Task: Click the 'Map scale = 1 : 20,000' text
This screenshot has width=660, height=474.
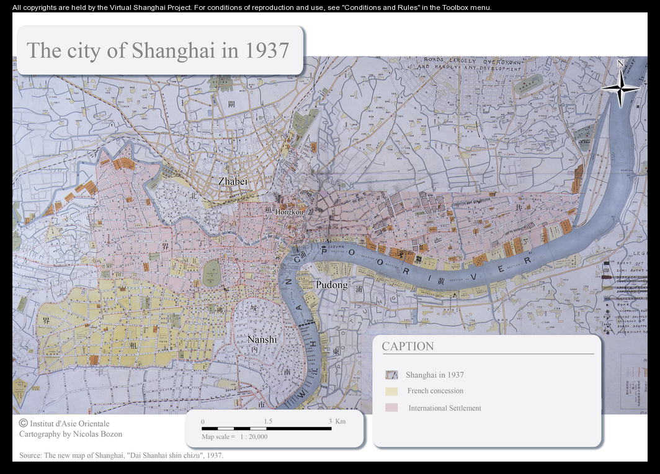Action: [x=234, y=437]
